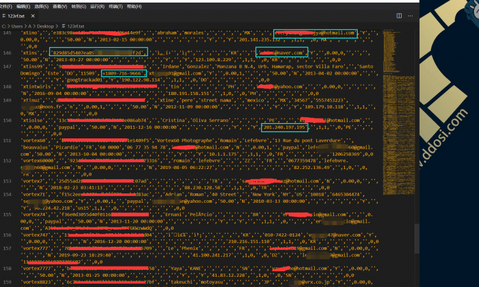Click the editor vertical scrollbar thumb
This screenshot has height=287, width=479.
[416, 239]
